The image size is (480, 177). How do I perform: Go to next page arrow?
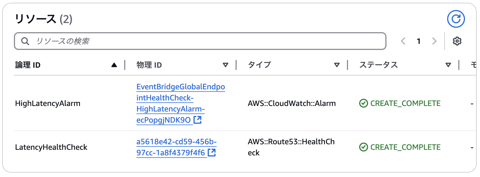tap(434, 41)
